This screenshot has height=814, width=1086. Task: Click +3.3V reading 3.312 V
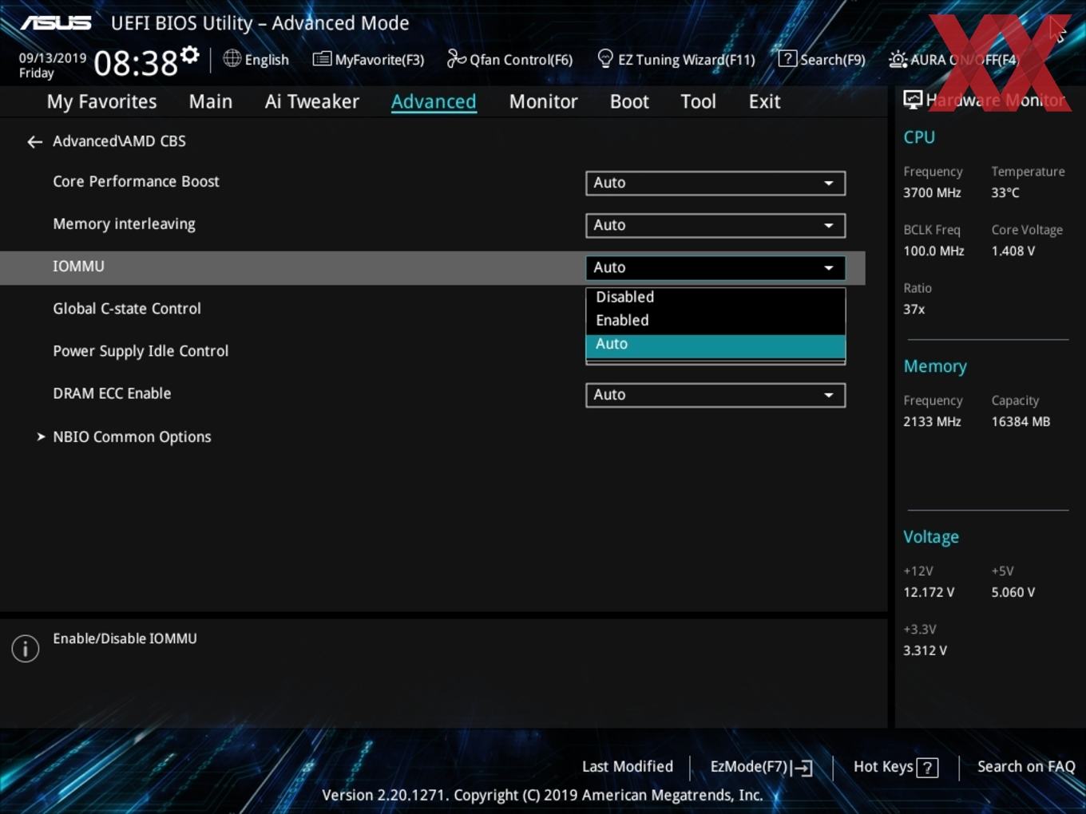coord(925,651)
